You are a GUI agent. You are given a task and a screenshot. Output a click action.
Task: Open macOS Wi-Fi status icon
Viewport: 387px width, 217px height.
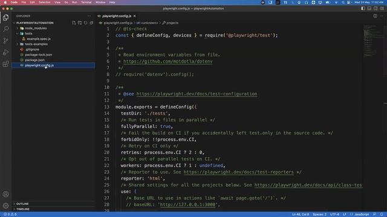point(336,2)
